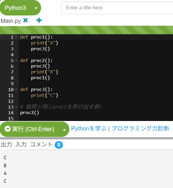Collapse the proc2 function fold arrow
173x188 pixels.
point(16,61)
